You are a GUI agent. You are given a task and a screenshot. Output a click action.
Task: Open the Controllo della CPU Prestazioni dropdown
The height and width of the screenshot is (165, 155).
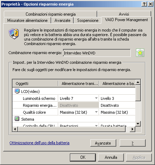pyautogui.click(x=96, y=125)
